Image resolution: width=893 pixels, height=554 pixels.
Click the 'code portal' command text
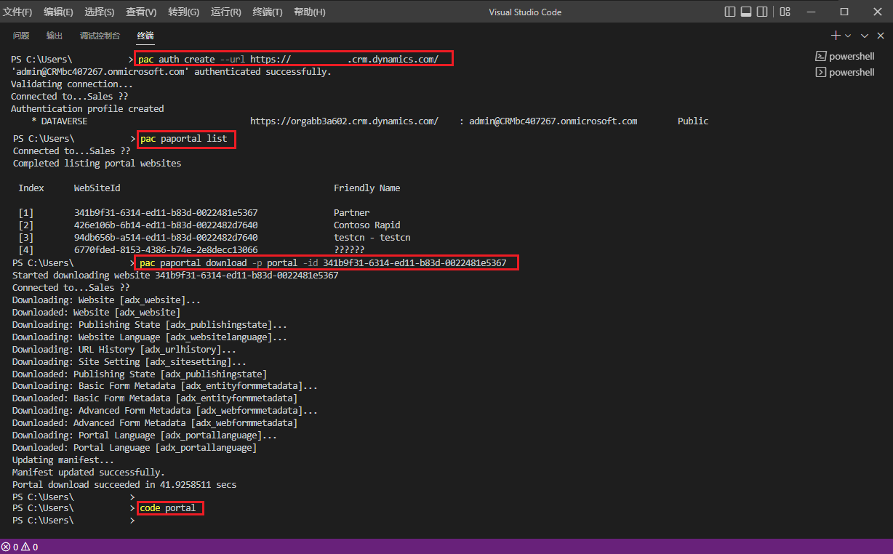168,507
